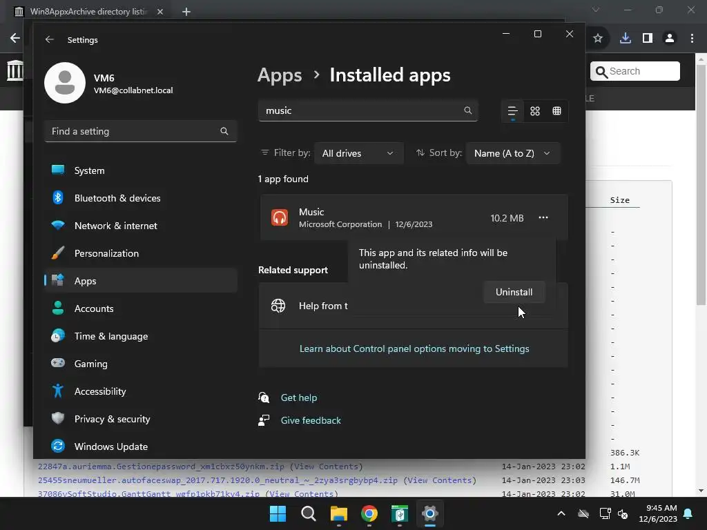Open 25455sneumueller.autofaceswap zip link
Image resolution: width=707 pixels, height=530 pixels.
[217, 480]
